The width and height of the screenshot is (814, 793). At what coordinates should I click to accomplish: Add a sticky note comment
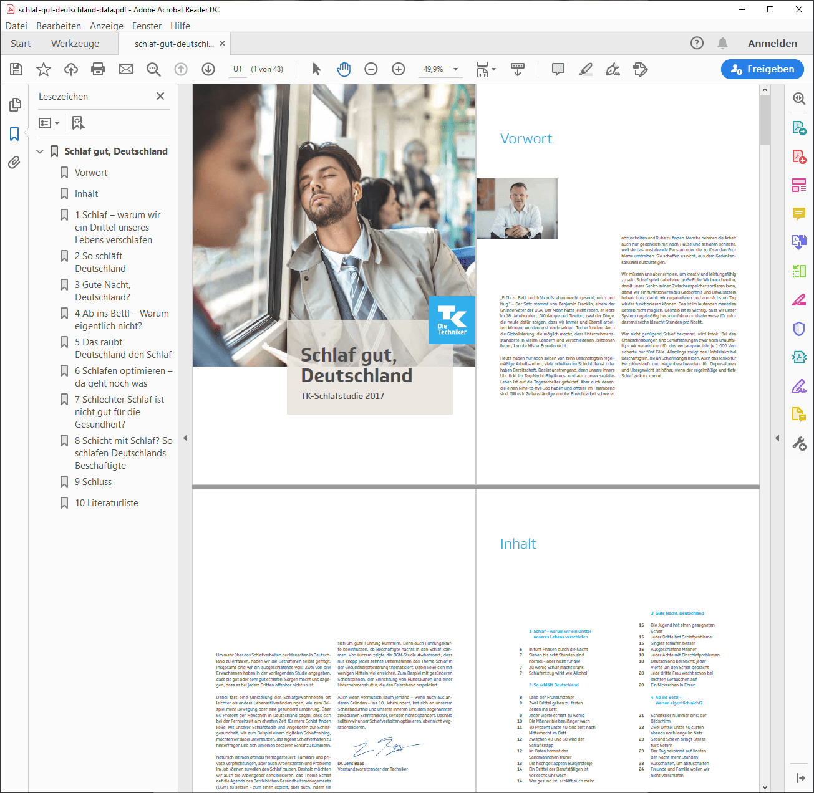pos(558,69)
